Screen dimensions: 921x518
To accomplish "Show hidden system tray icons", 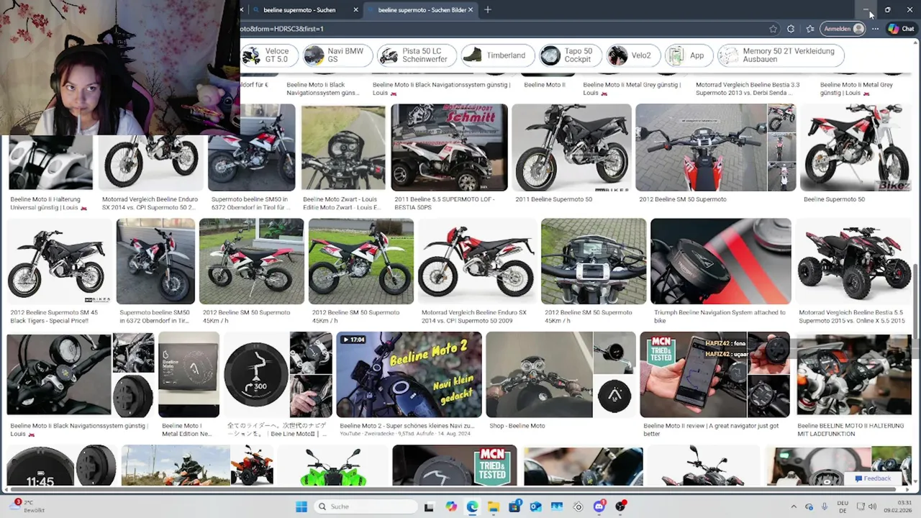I will click(794, 506).
